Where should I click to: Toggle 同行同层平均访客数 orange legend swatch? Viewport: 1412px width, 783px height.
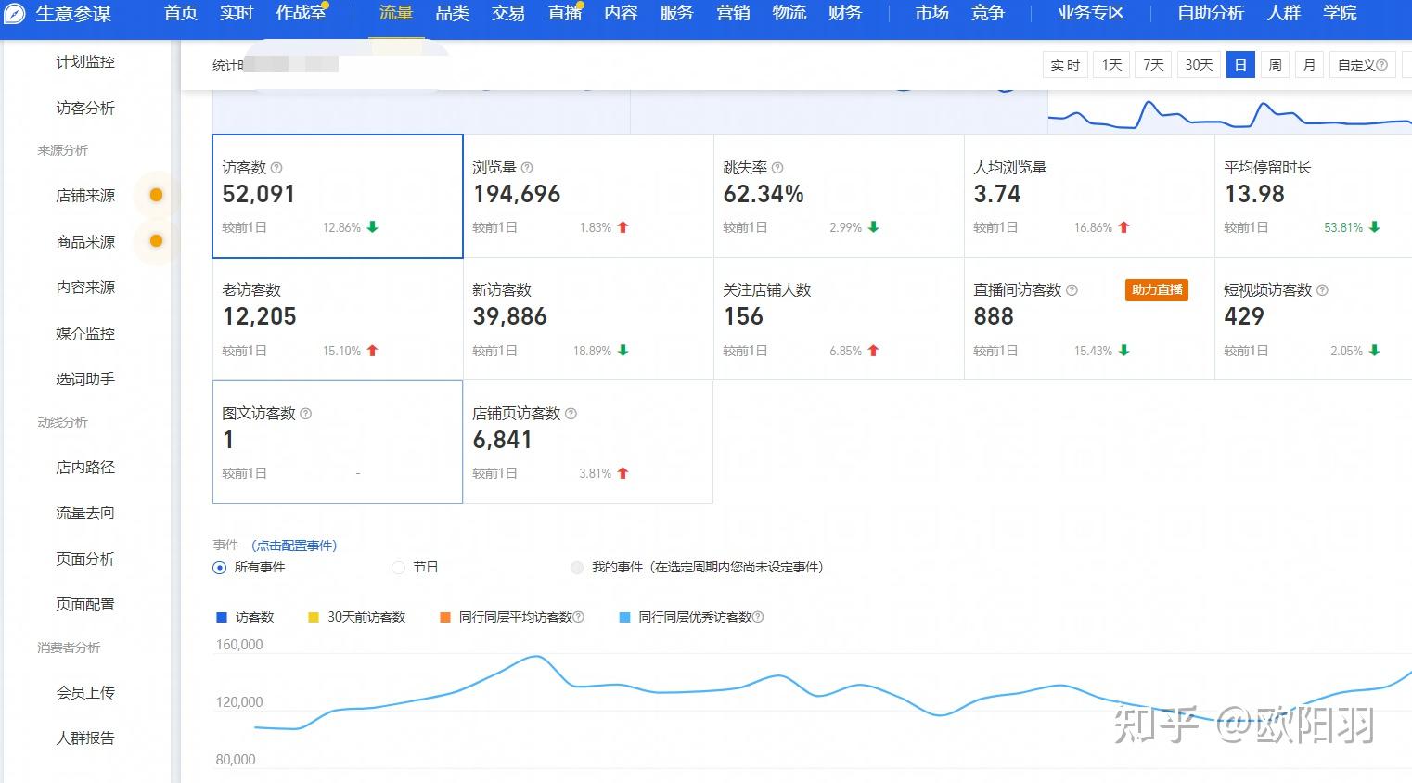click(445, 617)
